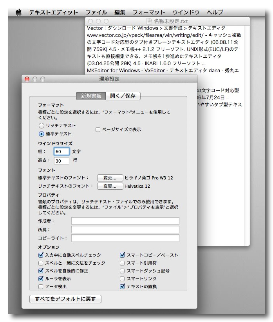Select the リッチテキスト radio button

click(x=42, y=126)
